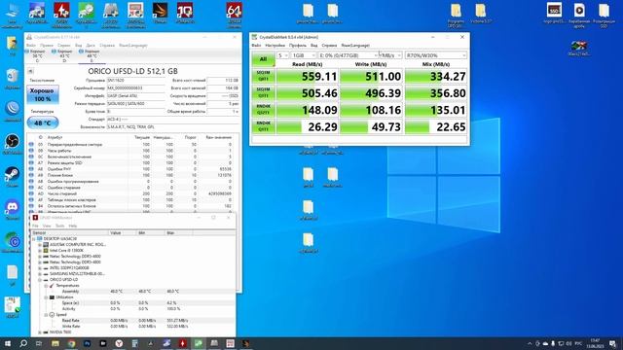Image resolution: width=623 pixels, height=350 pixels.
Task: Run the SEQ1M Q1T1 test
Action: [263, 93]
